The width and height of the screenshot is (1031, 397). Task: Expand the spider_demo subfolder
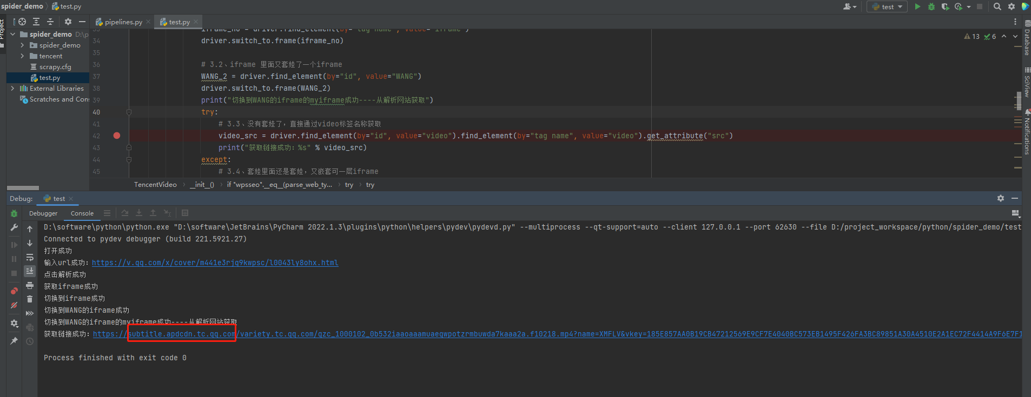(x=23, y=45)
